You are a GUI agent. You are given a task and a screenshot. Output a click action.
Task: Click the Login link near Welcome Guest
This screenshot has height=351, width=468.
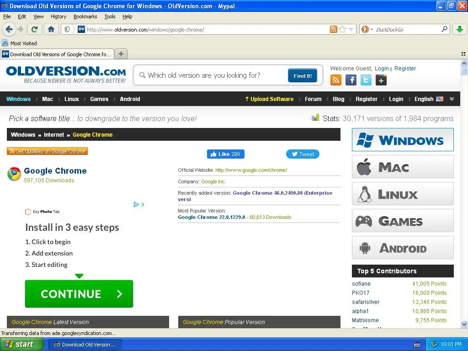point(382,69)
